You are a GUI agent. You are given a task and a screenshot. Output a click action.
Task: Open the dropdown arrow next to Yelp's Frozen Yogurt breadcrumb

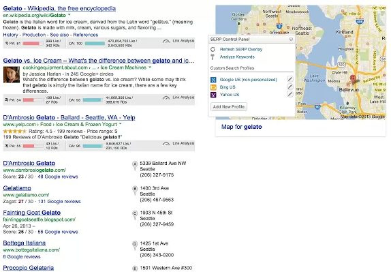(121, 124)
